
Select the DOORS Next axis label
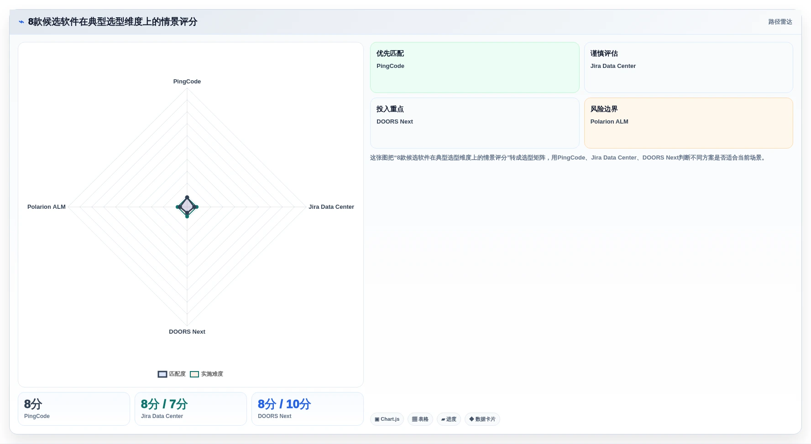click(187, 332)
